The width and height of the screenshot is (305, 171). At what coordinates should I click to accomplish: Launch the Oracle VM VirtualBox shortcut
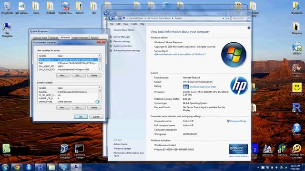click(65, 151)
